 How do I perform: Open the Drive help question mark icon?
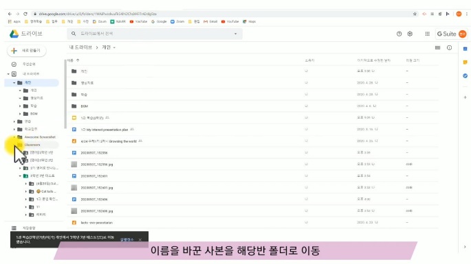tap(399, 34)
